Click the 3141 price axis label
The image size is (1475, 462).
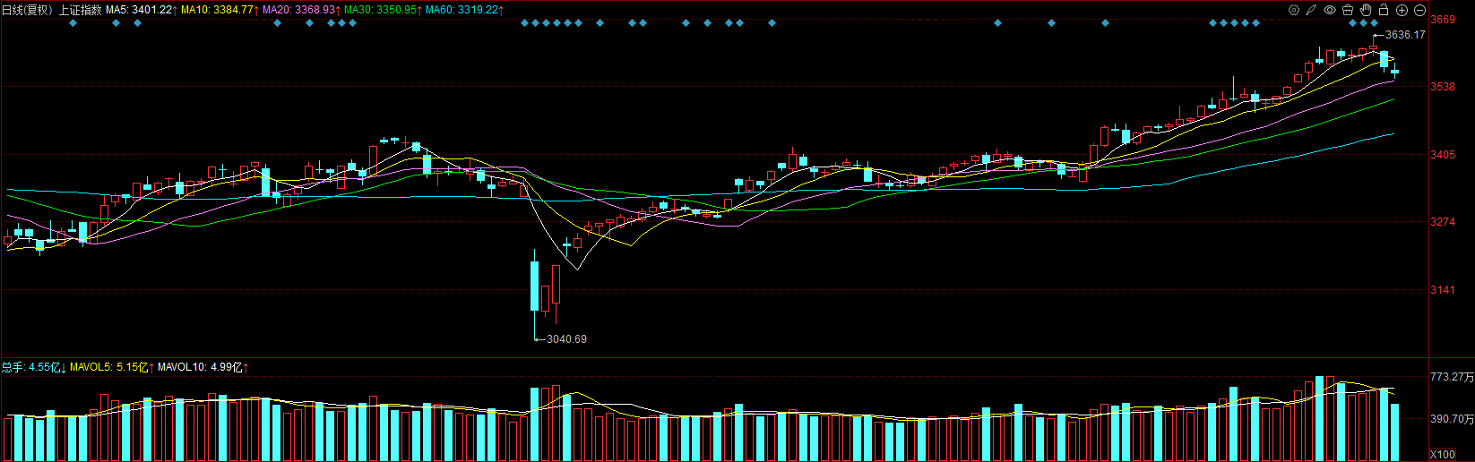coord(1443,290)
